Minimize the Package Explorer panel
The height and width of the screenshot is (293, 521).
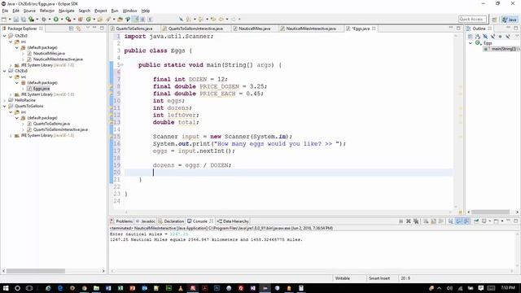[94, 28]
